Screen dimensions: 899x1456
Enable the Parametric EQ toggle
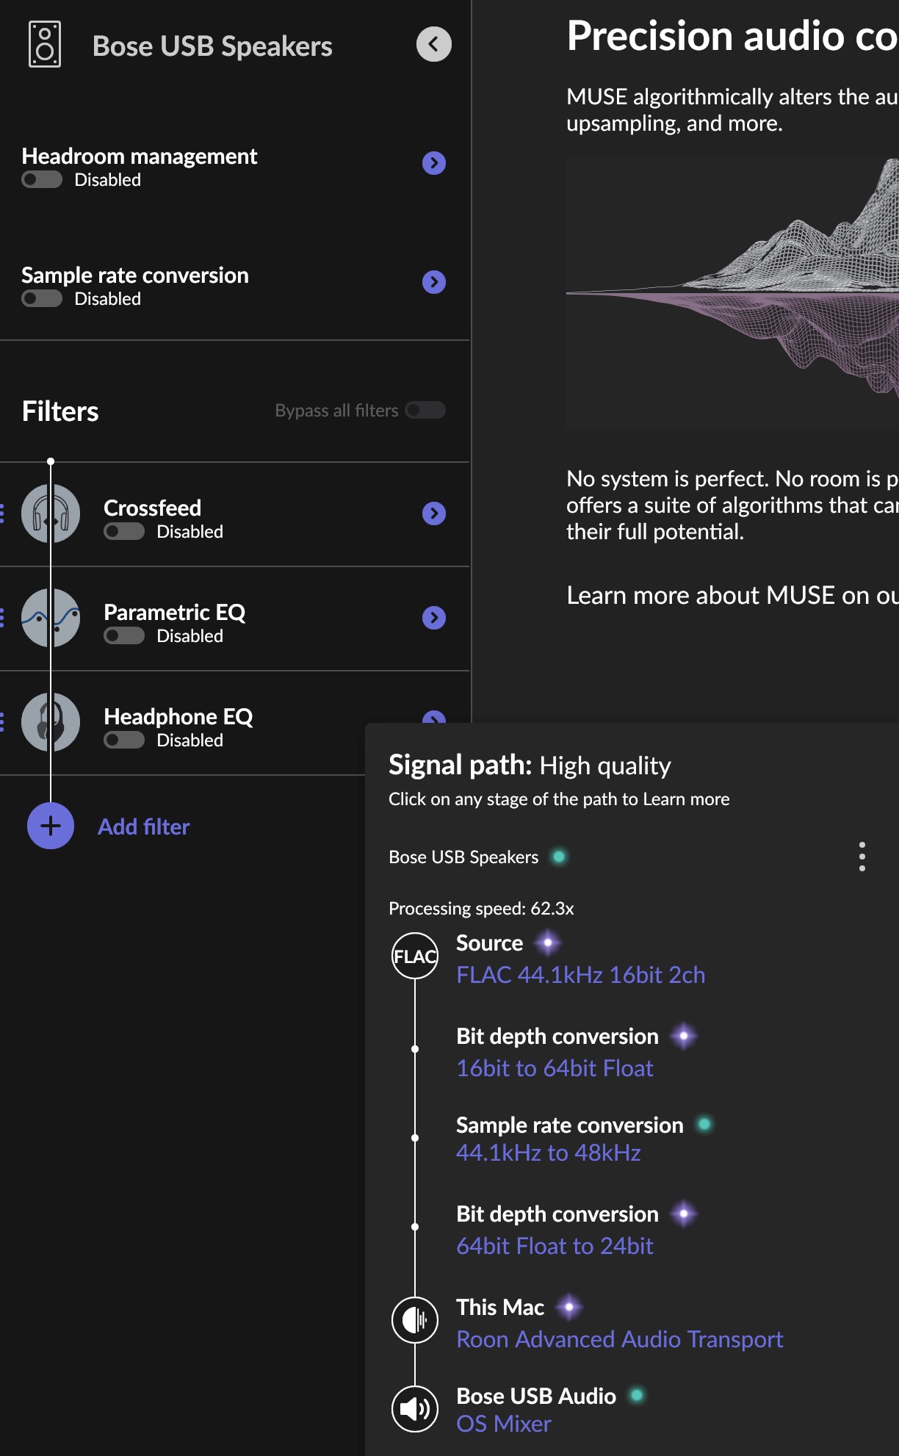(x=124, y=636)
